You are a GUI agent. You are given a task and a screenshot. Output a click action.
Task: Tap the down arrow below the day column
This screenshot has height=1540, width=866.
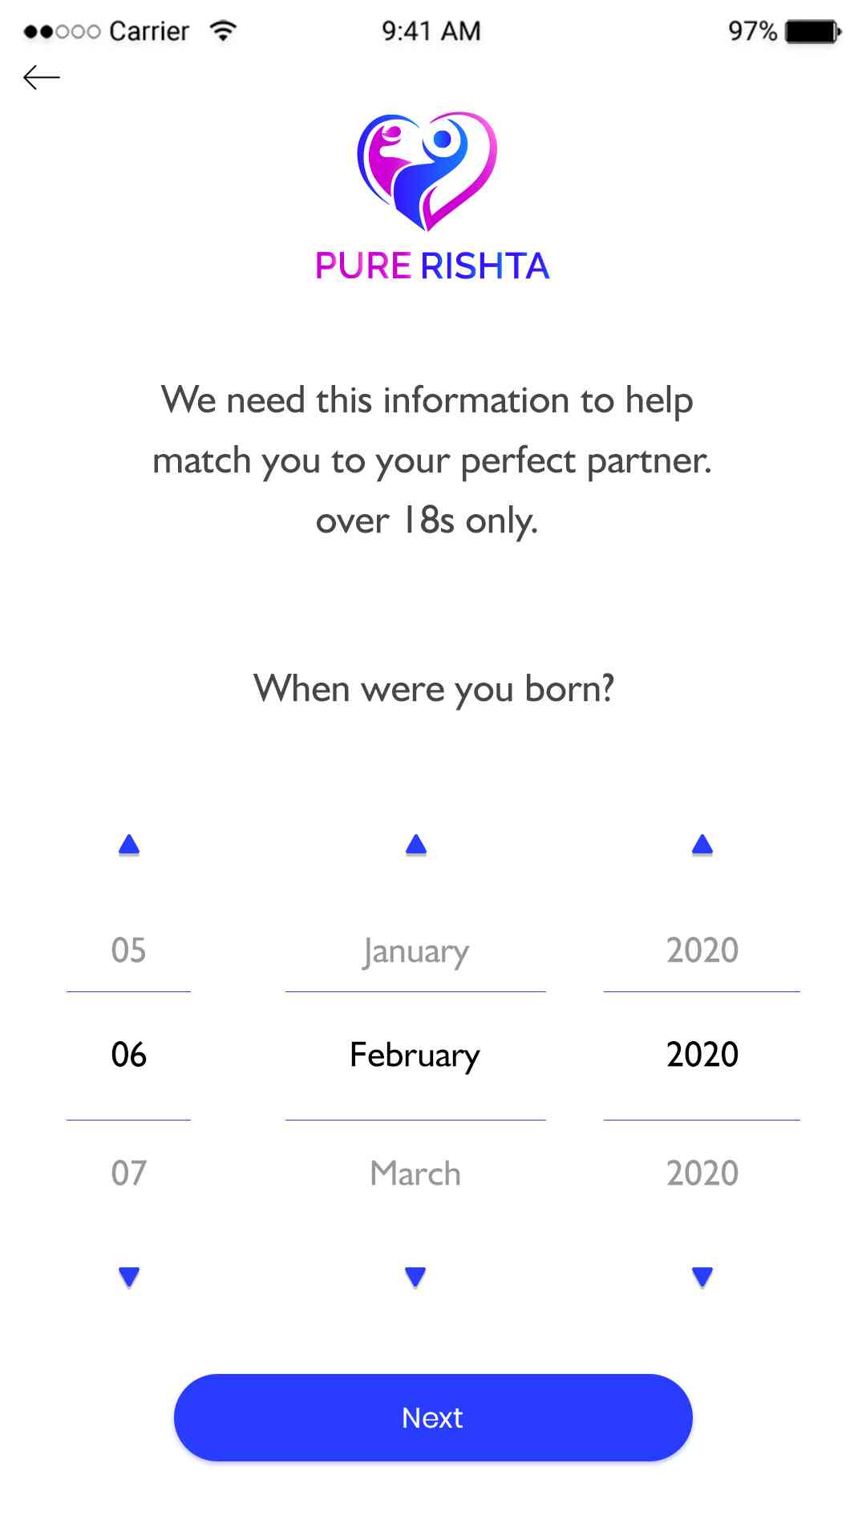pyautogui.click(x=128, y=1275)
